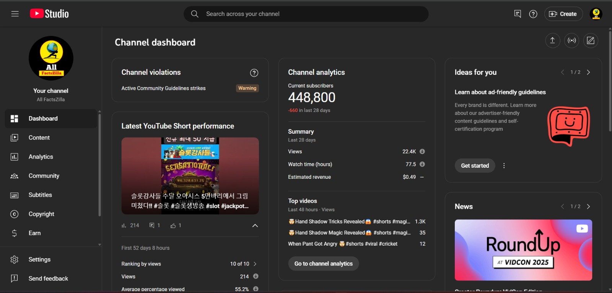
Task: Select Dashboard in the sidebar
Action: point(51,118)
